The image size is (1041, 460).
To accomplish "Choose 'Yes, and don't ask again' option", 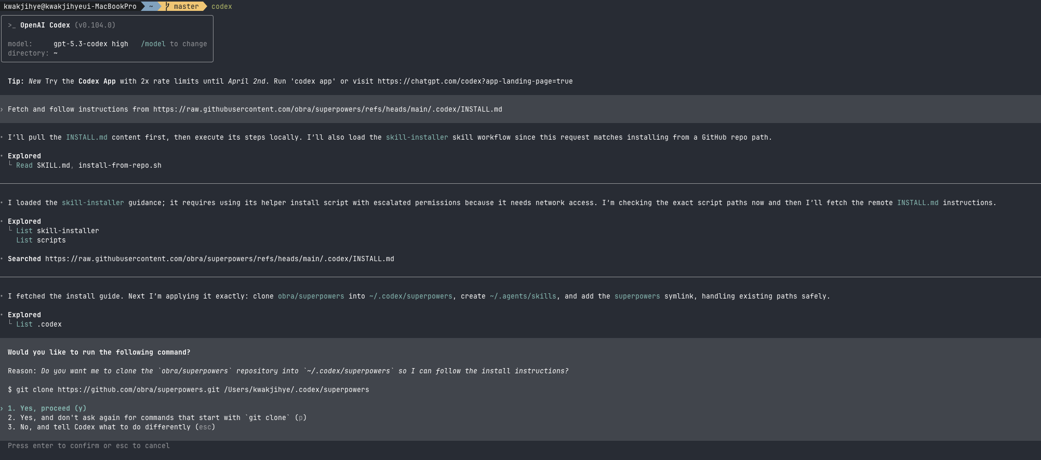I will (x=157, y=417).
